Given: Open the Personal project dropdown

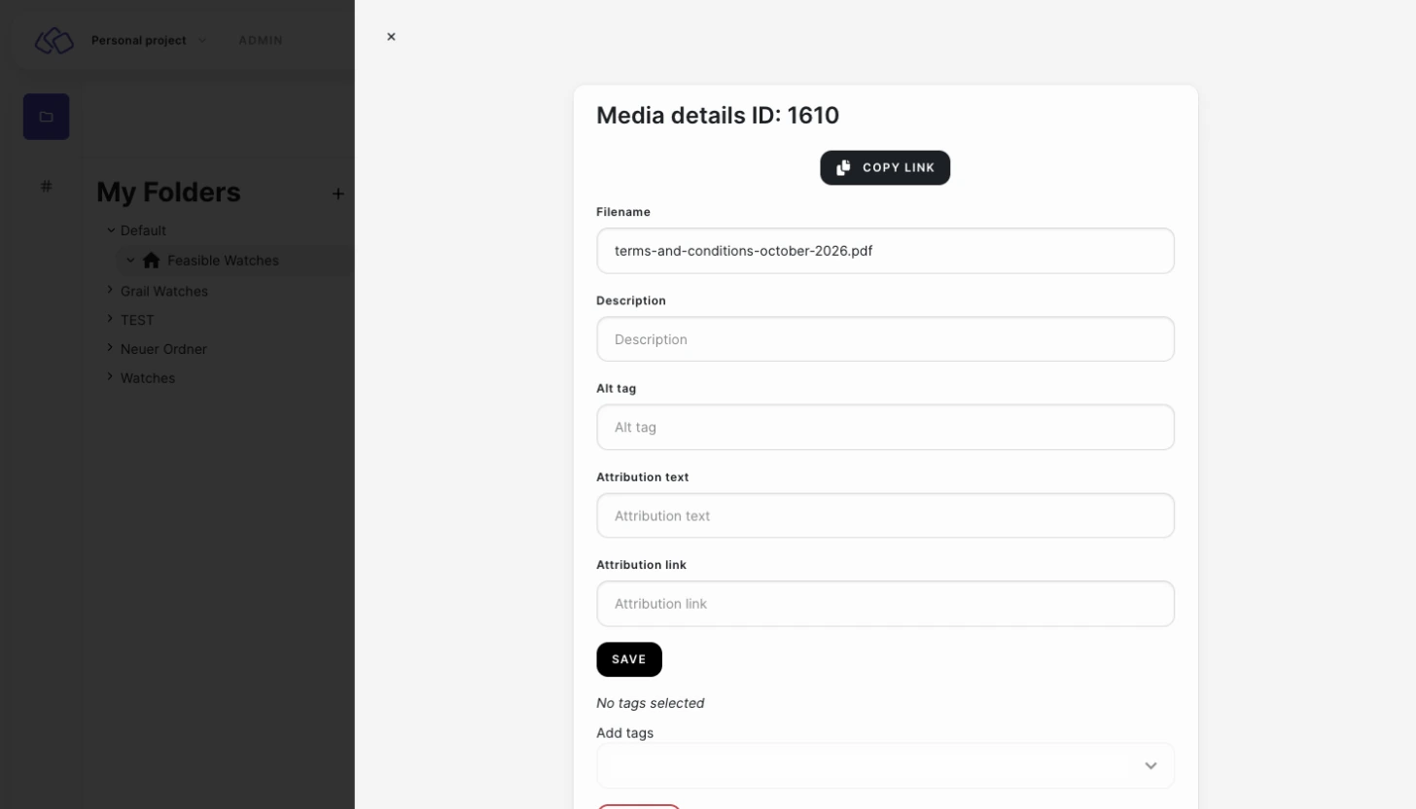Looking at the screenshot, I should pos(149,40).
